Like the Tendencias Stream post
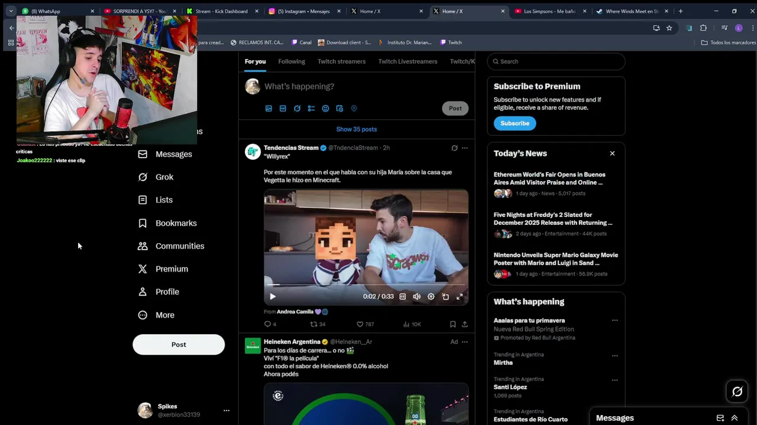The width and height of the screenshot is (757, 425). (x=364, y=324)
